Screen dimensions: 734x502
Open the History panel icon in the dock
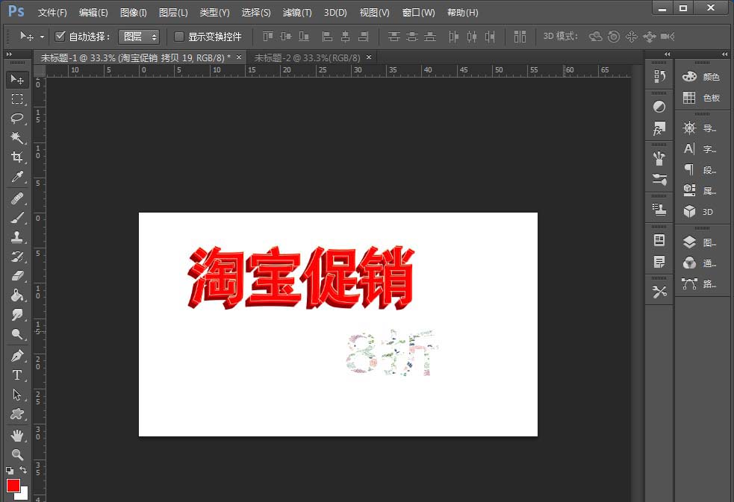[659, 76]
